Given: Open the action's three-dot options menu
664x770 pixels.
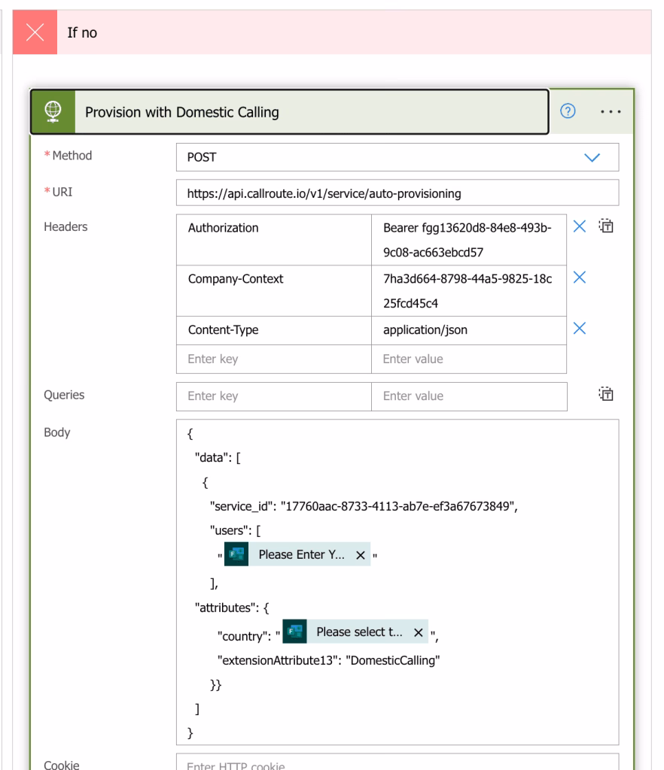Looking at the screenshot, I should point(609,112).
